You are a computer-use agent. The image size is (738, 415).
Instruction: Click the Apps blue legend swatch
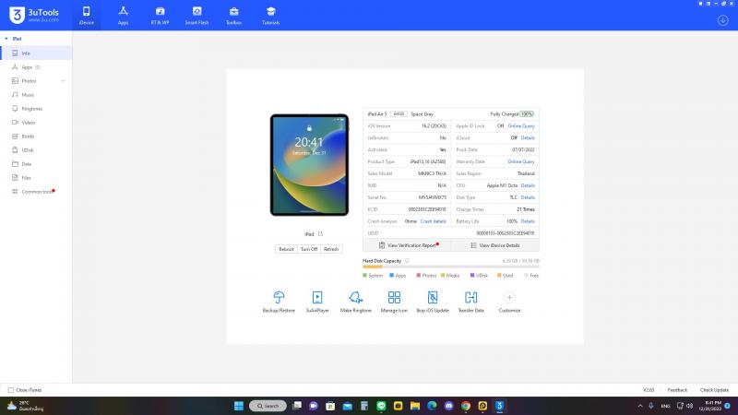point(391,275)
